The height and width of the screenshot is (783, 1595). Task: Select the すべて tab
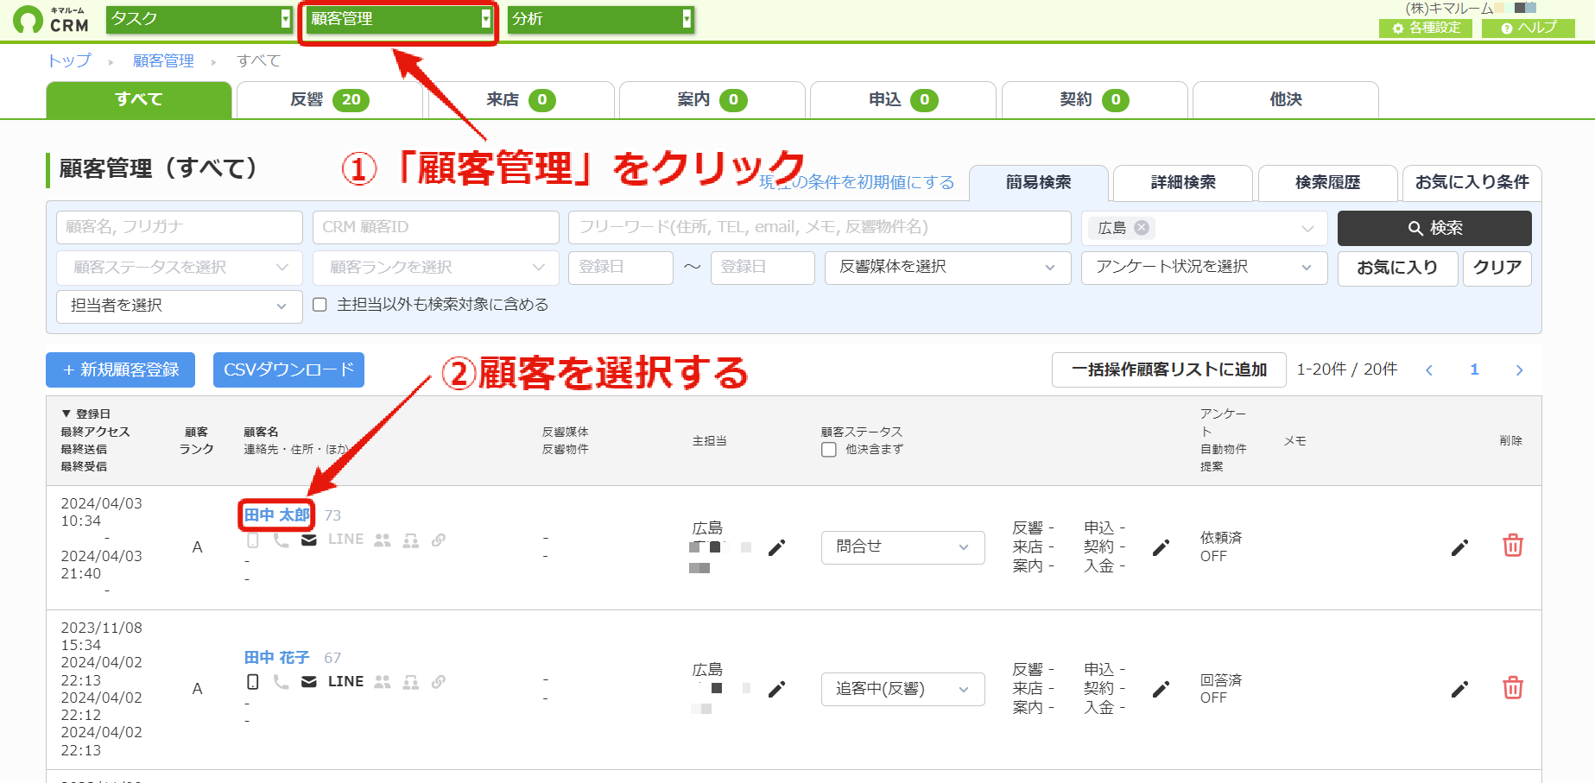pos(139,99)
